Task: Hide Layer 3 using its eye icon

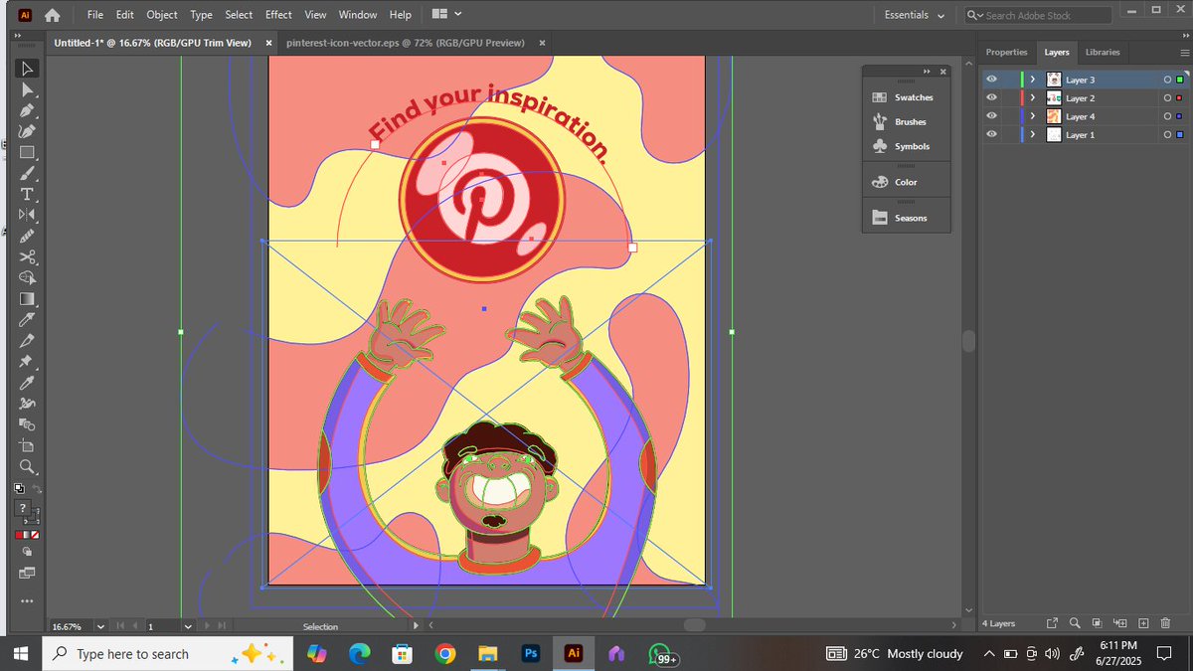Action: coord(991,80)
